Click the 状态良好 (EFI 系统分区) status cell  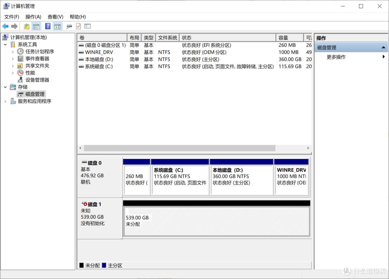(206, 45)
